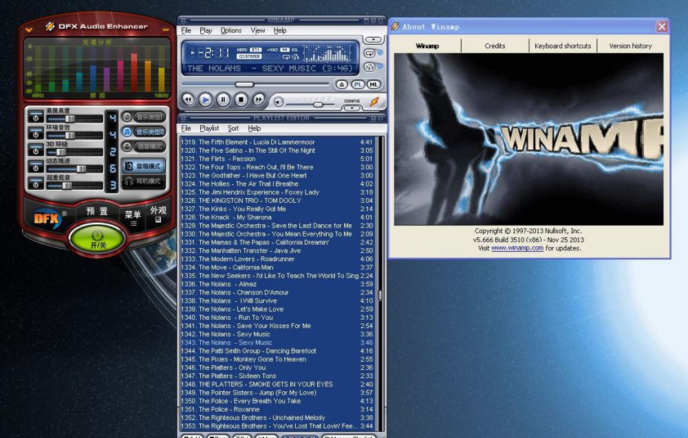Toggle playlist editor with PL button

point(358,84)
